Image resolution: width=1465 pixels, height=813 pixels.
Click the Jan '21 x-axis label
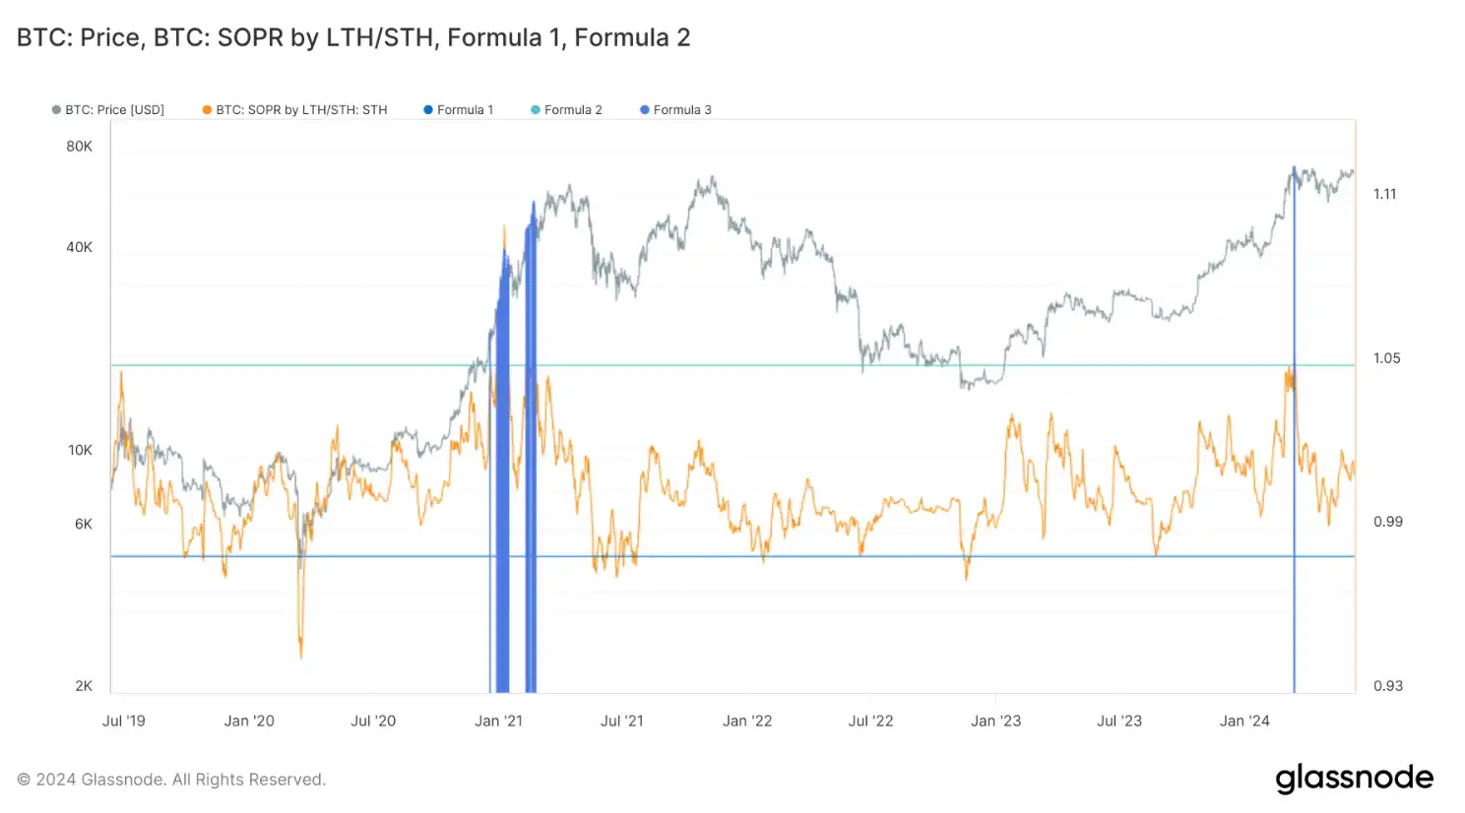(x=498, y=721)
